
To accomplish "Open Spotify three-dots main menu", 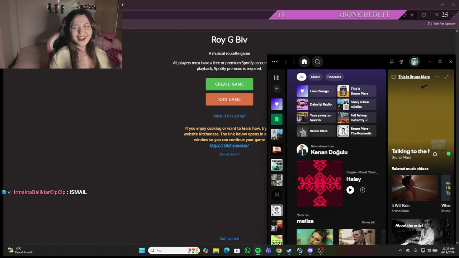I will click(275, 62).
